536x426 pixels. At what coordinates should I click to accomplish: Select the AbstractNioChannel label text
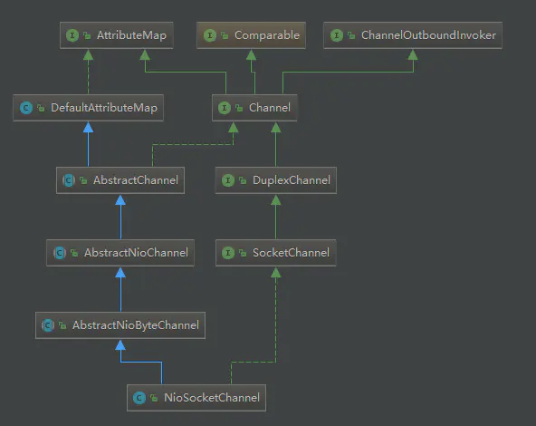[x=136, y=253]
